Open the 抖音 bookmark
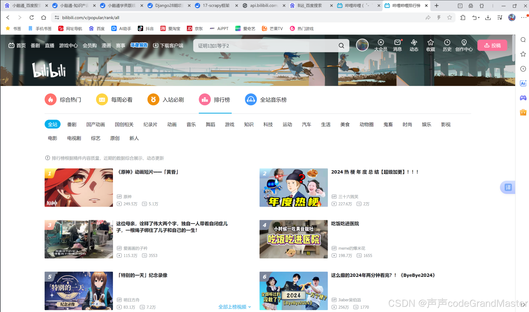 [x=146, y=28]
